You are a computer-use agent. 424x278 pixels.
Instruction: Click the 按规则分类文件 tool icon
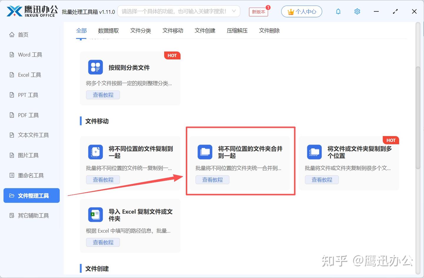[95, 67]
